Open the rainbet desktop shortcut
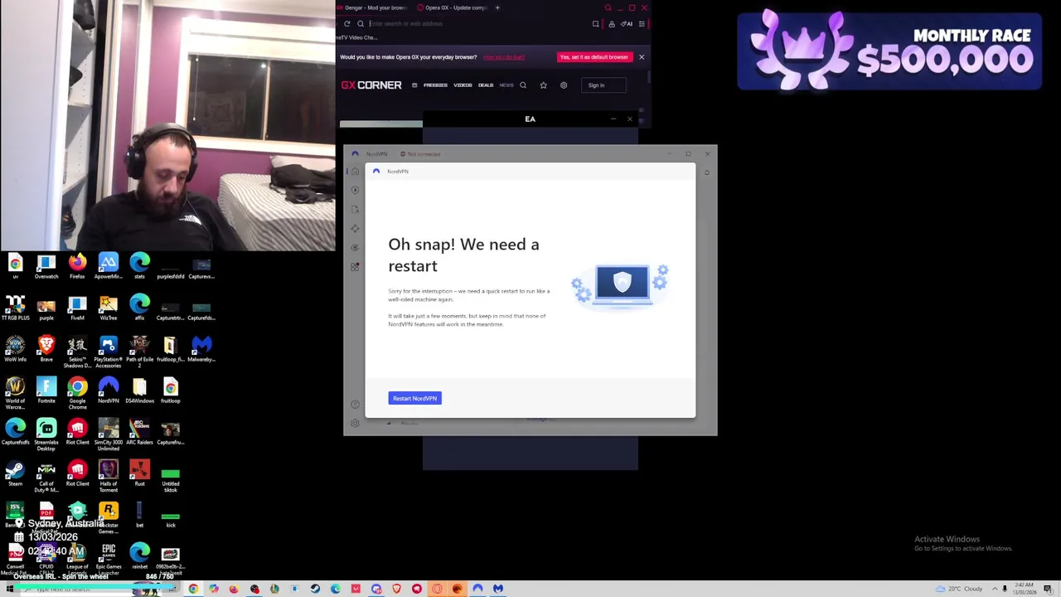 click(139, 557)
